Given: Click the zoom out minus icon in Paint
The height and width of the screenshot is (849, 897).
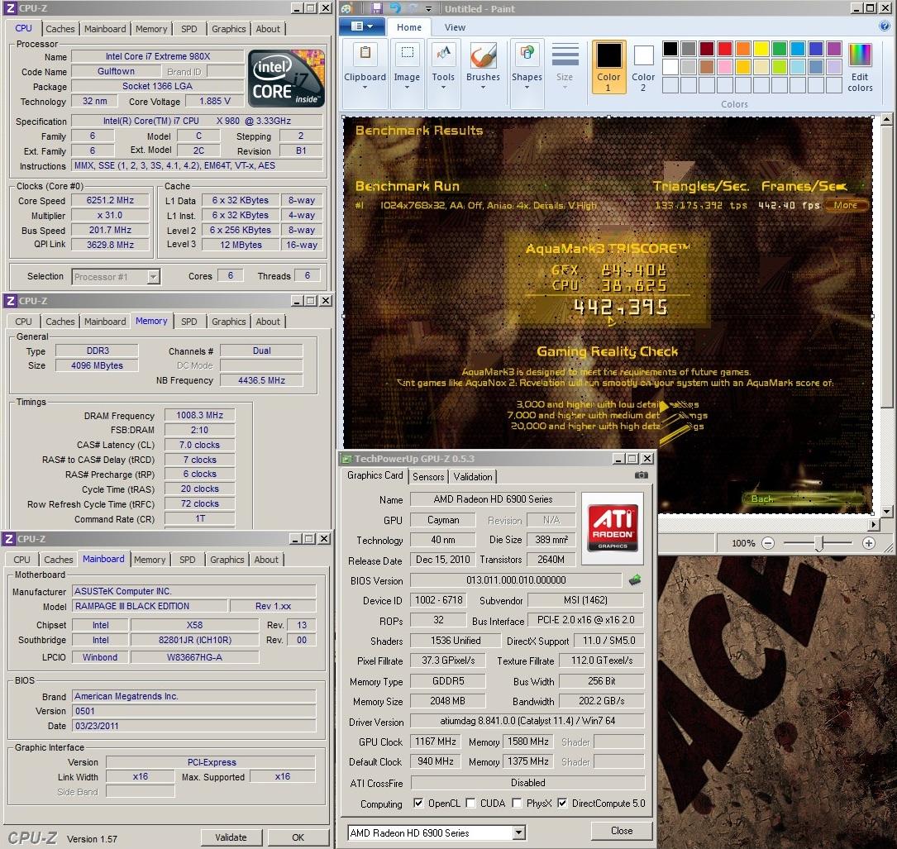Looking at the screenshot, I should 768,543.
